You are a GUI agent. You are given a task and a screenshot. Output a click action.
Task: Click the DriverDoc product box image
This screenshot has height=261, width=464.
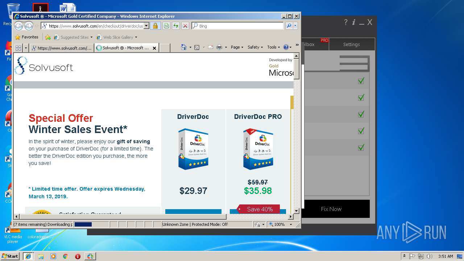[193, 149]
